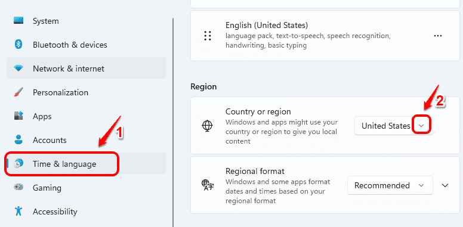Click the System monitor icon

pyautogui.click(x=18, y=21)
